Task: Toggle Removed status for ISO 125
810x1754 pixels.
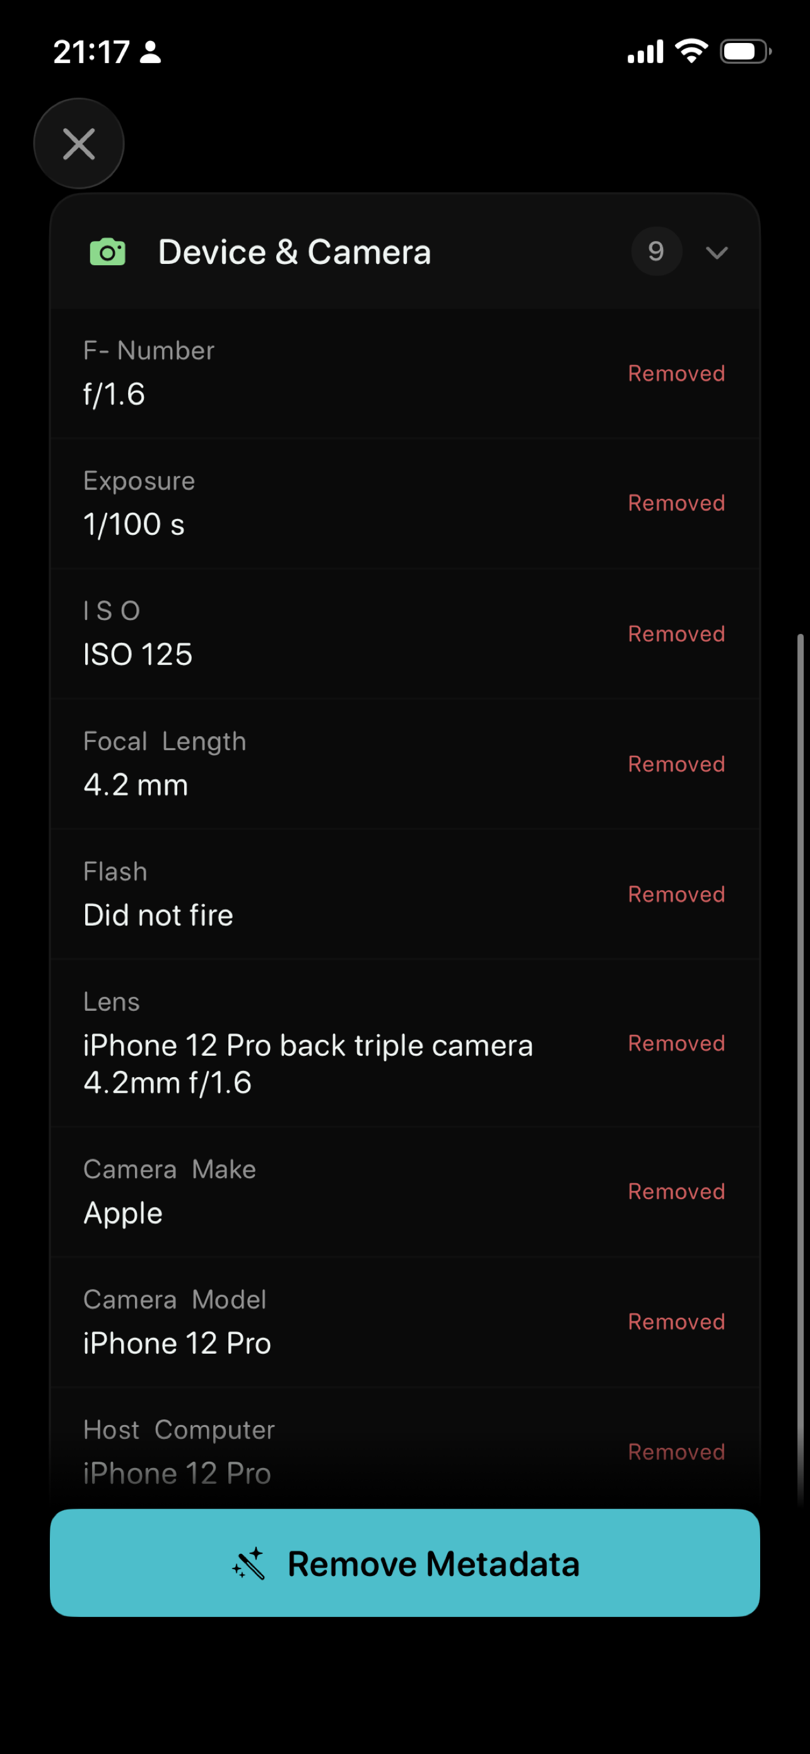Action: (676, 634)
